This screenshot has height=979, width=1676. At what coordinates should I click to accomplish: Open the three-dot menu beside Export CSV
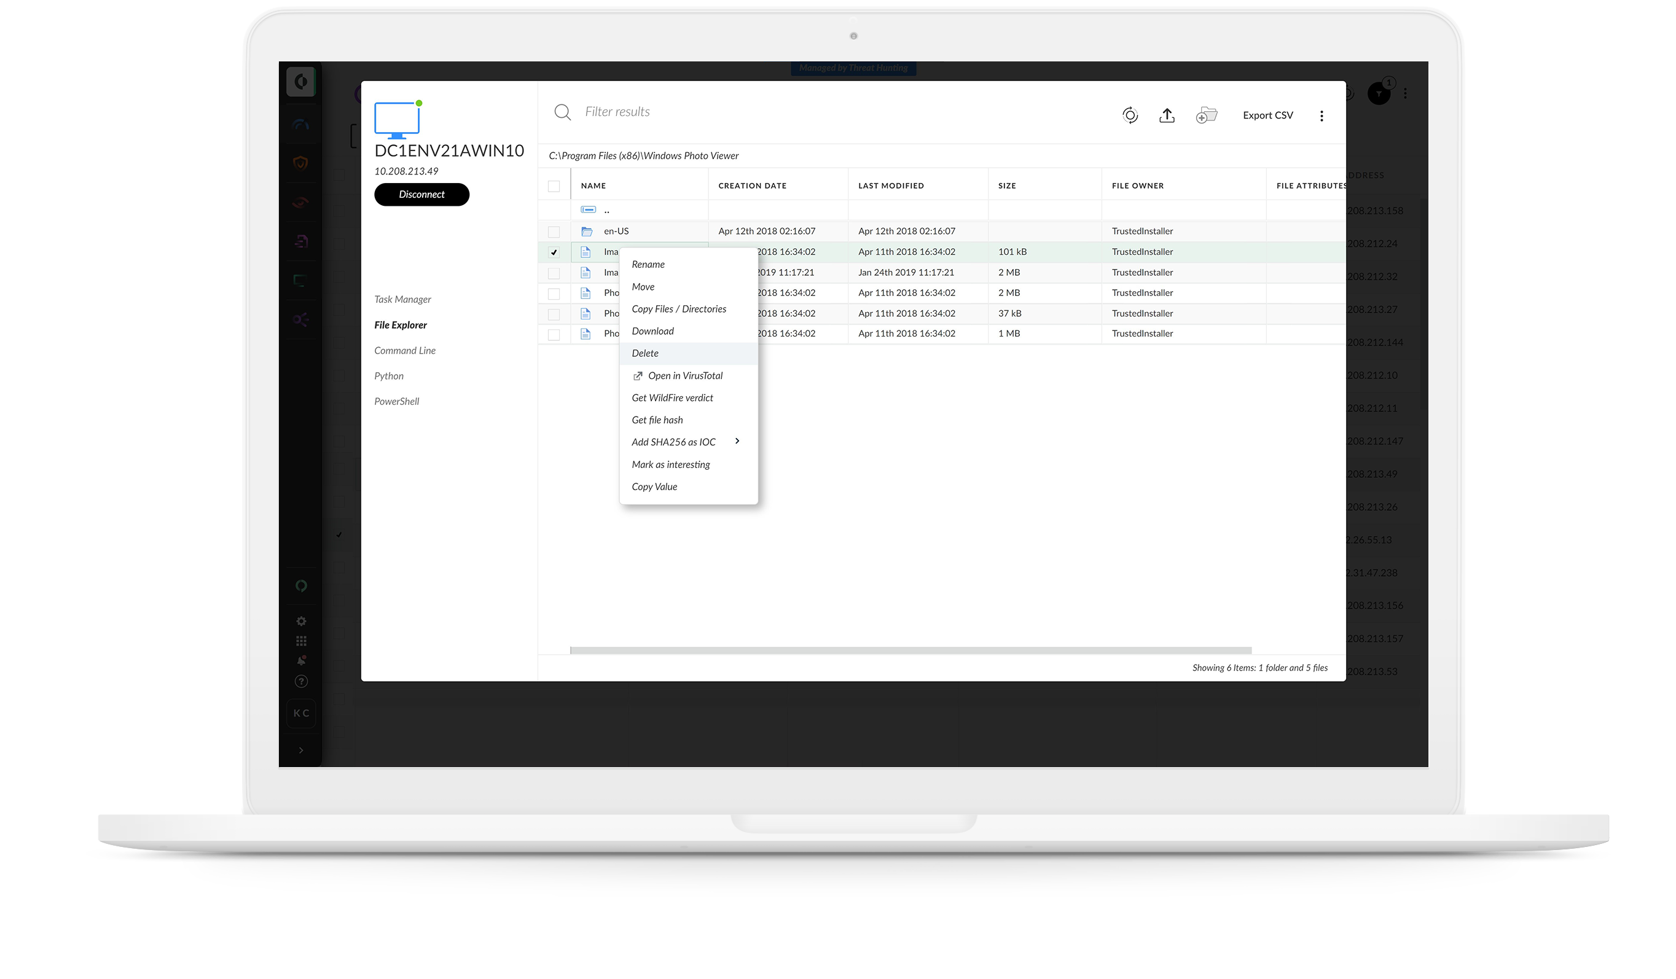pos(1322,115)
